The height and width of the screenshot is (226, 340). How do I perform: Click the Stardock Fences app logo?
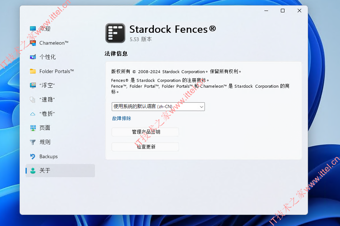tap(115, 33)
